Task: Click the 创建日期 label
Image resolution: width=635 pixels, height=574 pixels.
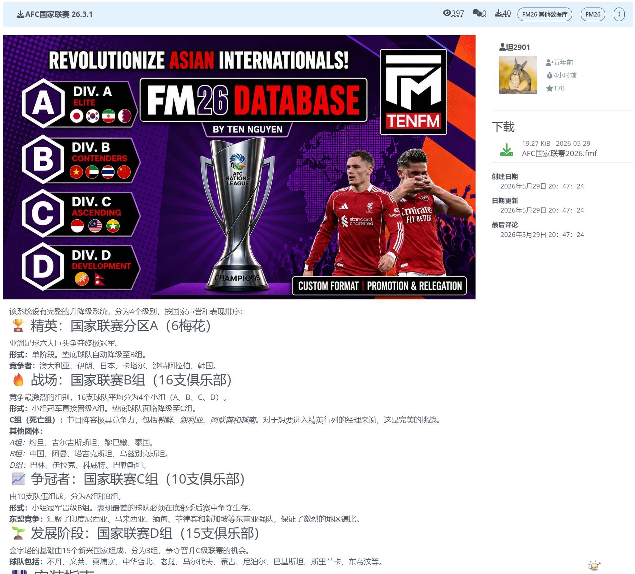Action: [x=505, y=176]
